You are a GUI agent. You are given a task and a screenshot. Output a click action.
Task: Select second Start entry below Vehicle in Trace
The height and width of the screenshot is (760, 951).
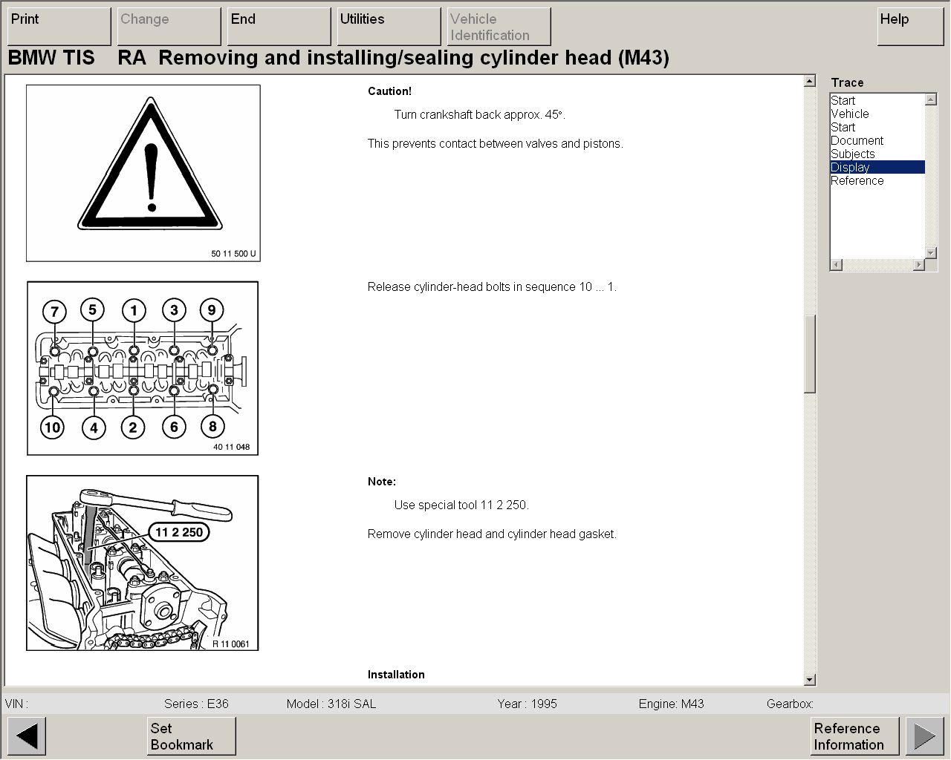877,127
